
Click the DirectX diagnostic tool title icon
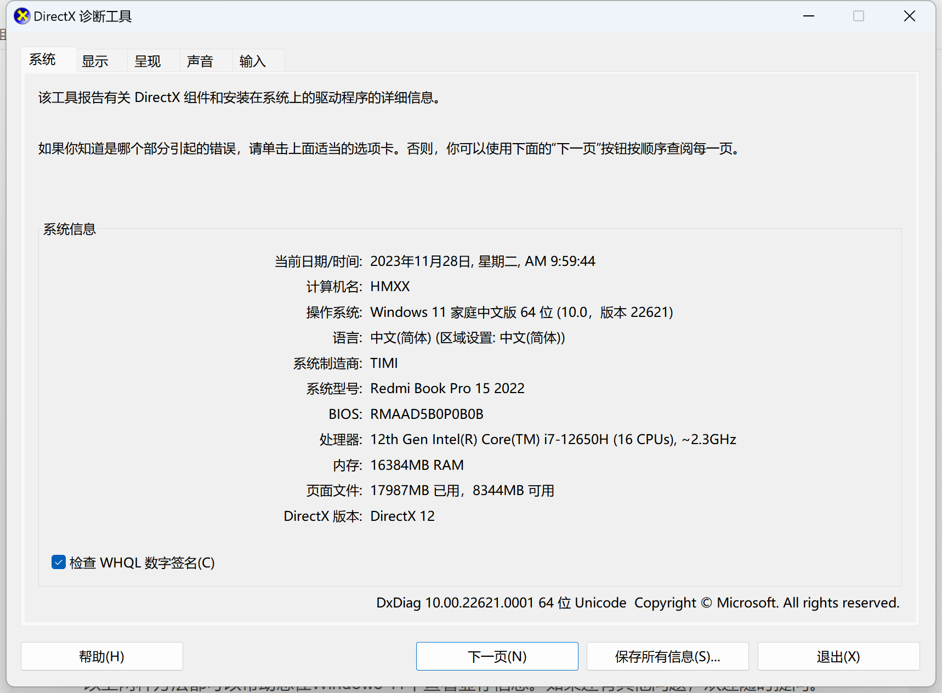(22, 16)
